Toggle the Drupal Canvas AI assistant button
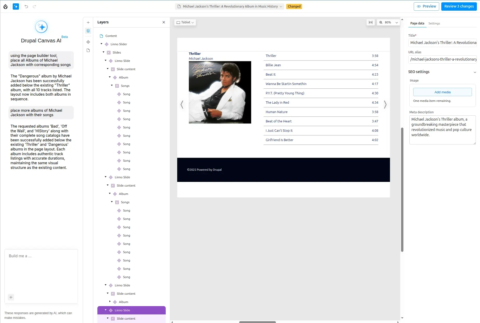Image resolution: width=480 pixels, height=323 pixels. [x=16, y=6]
